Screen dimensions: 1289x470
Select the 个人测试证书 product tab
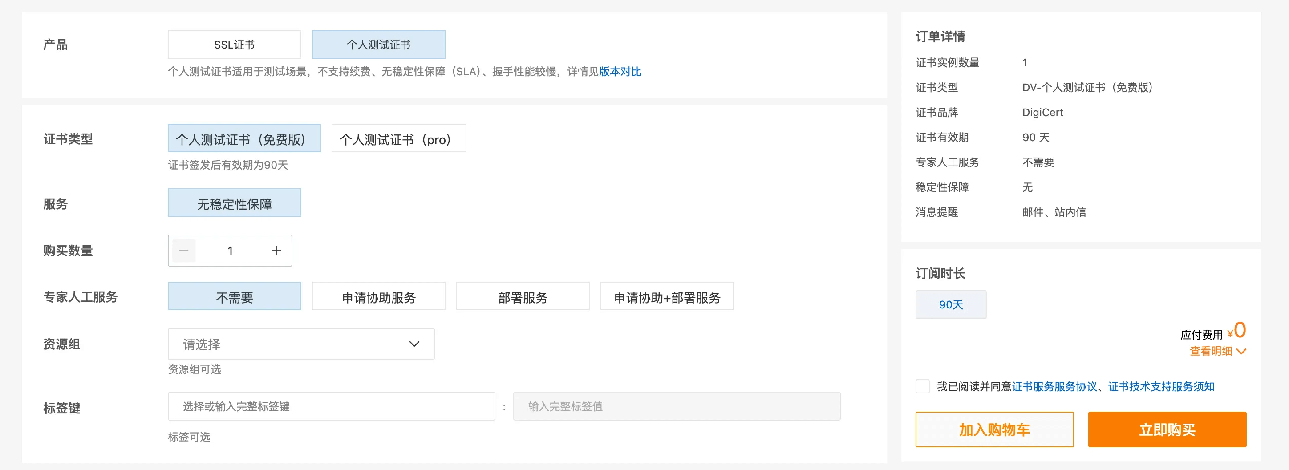point(378,45)
